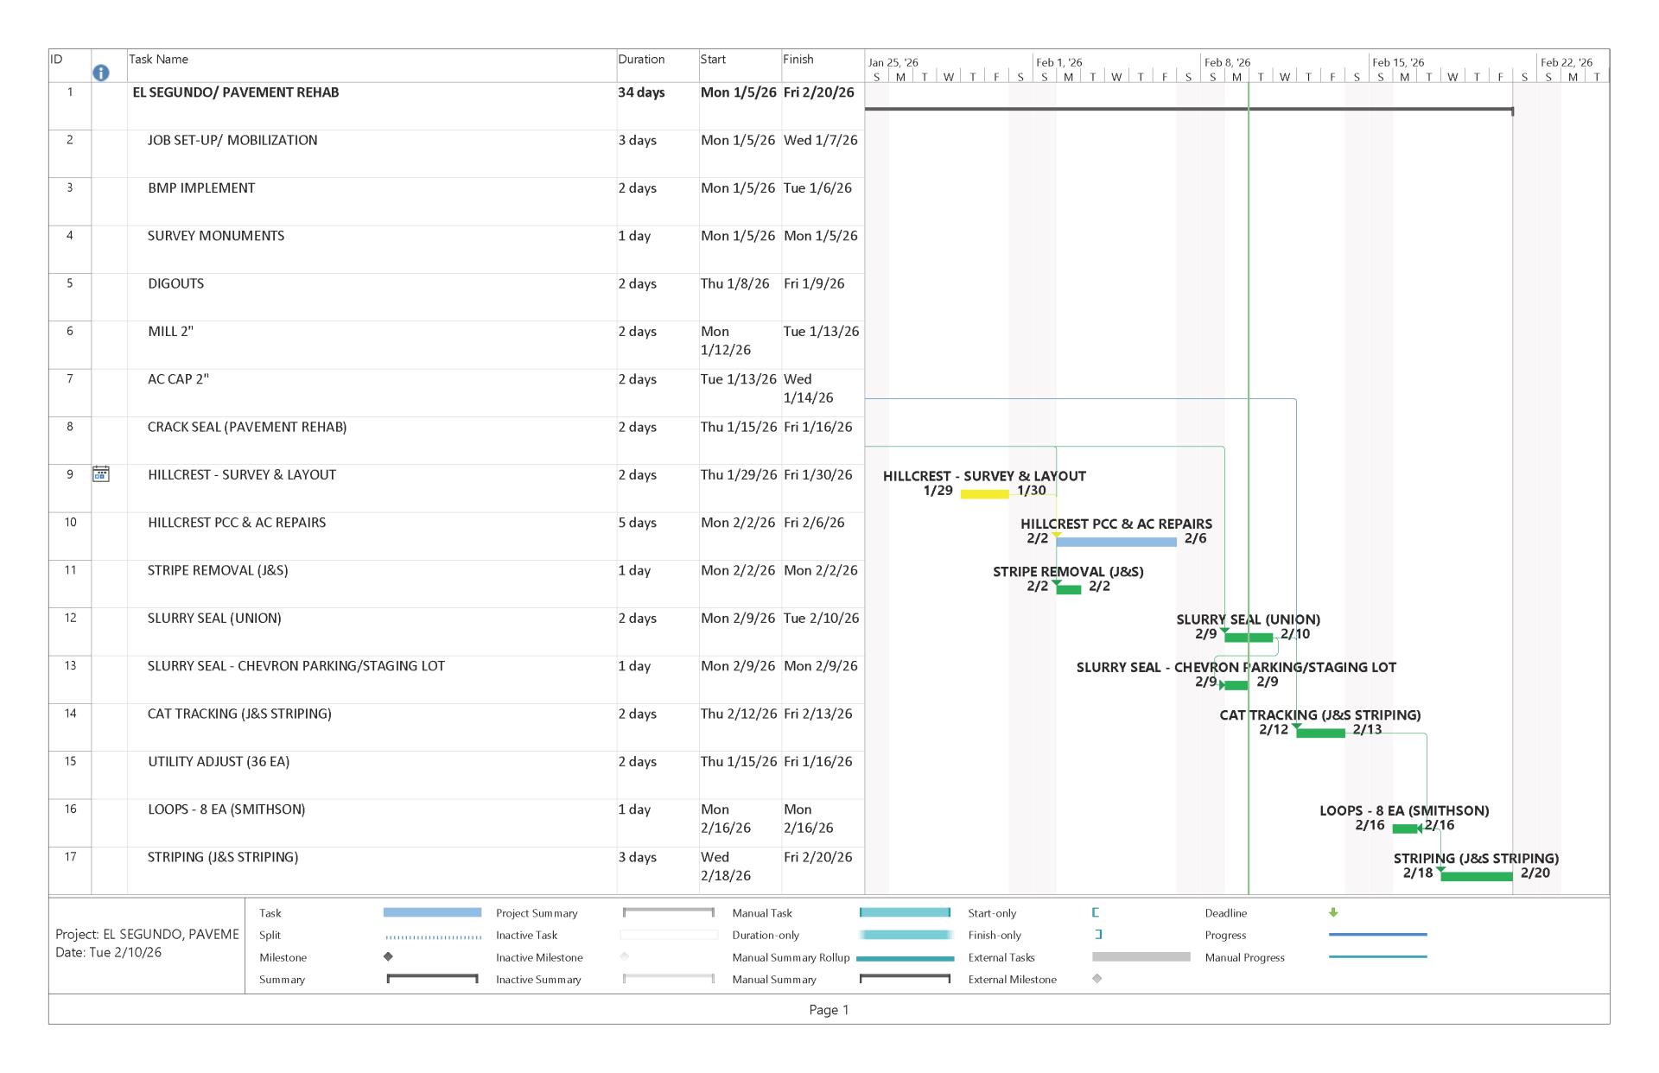The width and height of the screenshot is (1659, 1073).
Task: Click the Start-only bracket symbol in the legend
Action: [x=1097, y=912]
